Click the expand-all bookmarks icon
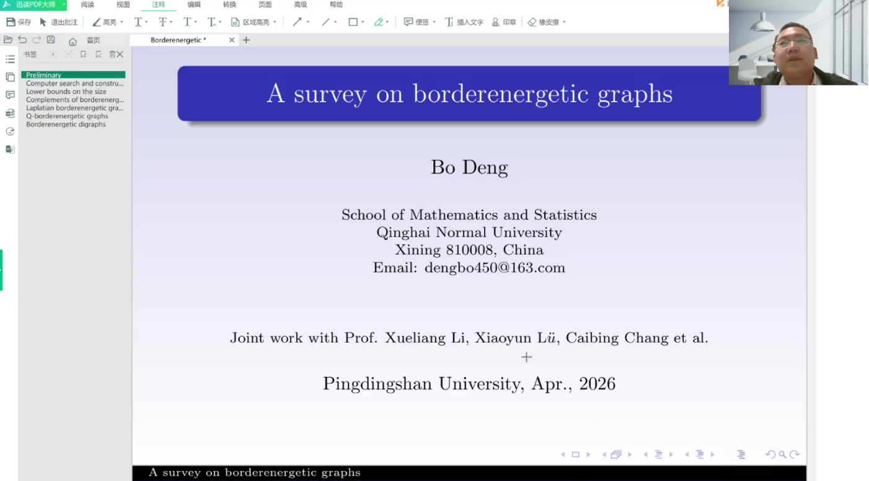This screenshot has width=869, height=481. pos(53,55)
